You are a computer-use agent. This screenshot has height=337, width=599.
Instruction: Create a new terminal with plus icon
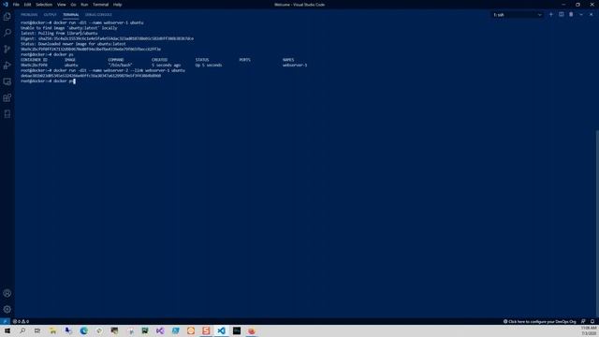pos(551,15)
